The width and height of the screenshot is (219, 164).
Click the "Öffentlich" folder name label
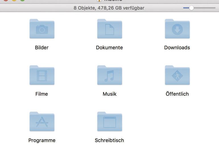coord(177,94)
